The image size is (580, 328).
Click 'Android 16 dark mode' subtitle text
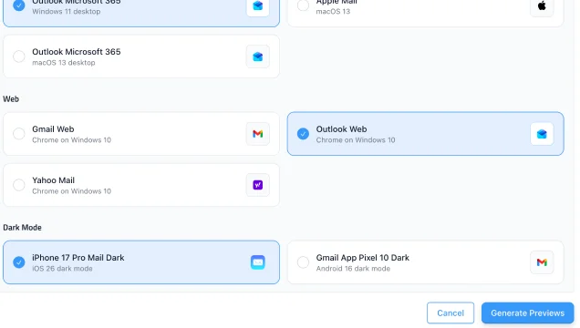(x=353, y=269)
